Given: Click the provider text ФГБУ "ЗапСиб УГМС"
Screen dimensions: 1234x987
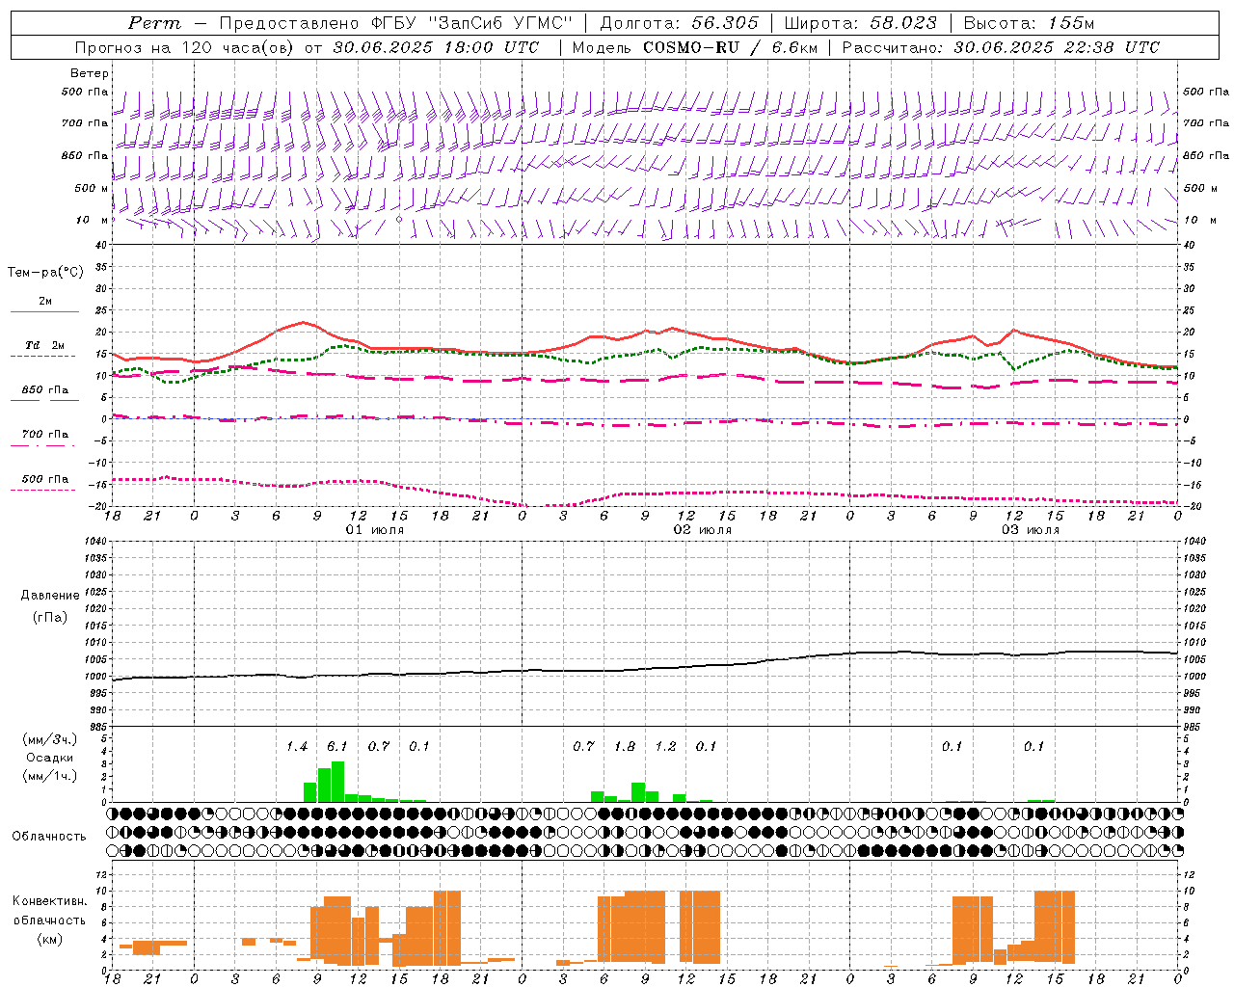Looking at the screenshot, I should click(472, 23).
